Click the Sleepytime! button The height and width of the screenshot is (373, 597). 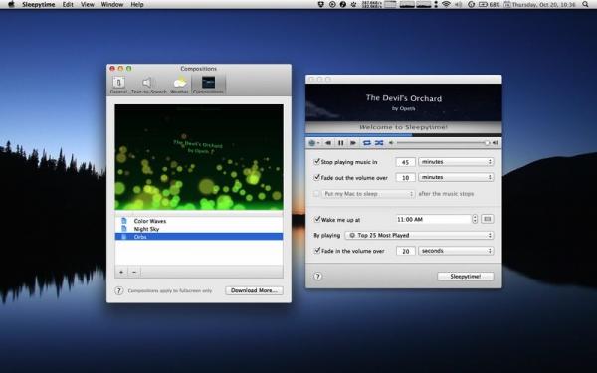click(x=466, y=277)
